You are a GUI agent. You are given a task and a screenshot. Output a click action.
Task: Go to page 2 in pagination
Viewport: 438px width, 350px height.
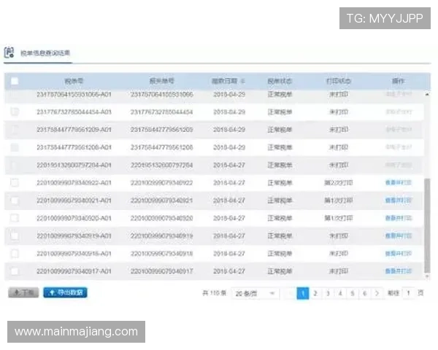pos(315,293)
